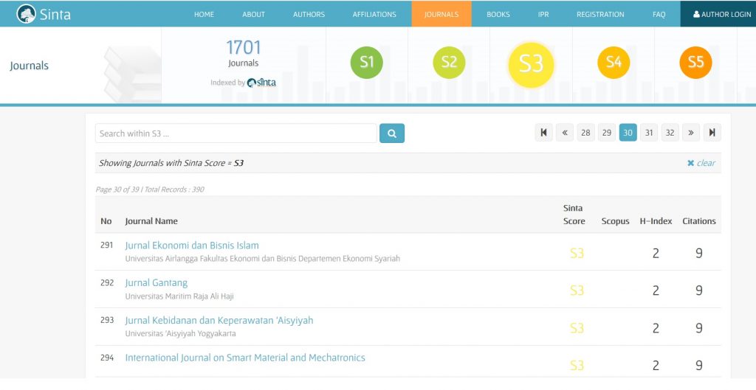Clear the S3 Sinta Score filter

click(701, 163)
